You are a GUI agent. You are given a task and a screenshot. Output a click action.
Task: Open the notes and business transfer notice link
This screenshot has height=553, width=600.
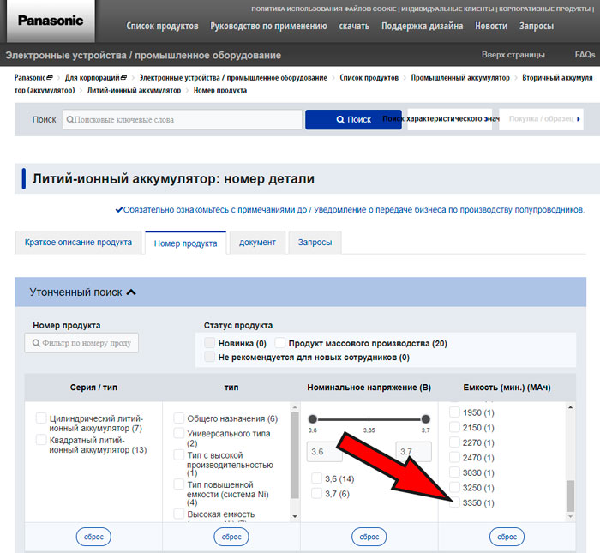353,210
